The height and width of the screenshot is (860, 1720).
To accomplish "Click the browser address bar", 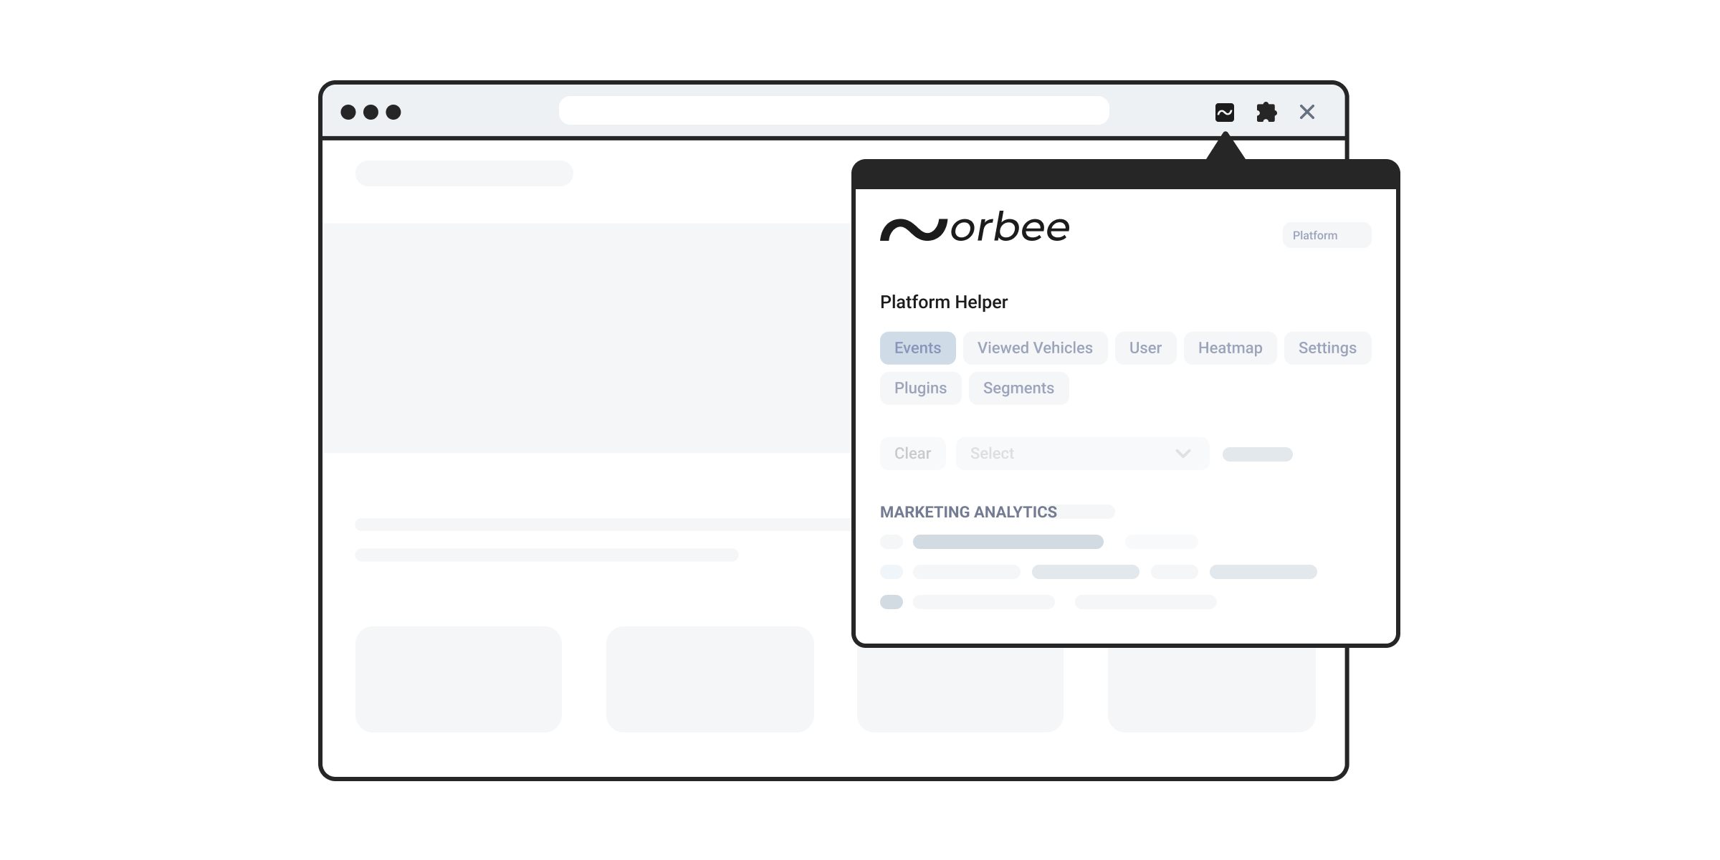I will point(833,111).
